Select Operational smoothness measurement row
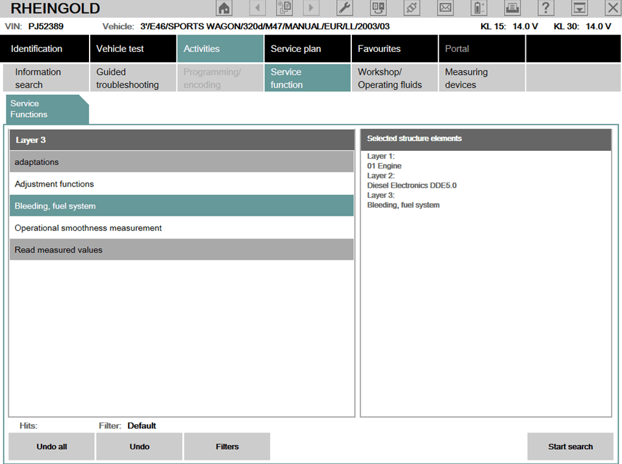This screenshot has height=464, width=622. [x=182, y=228]
